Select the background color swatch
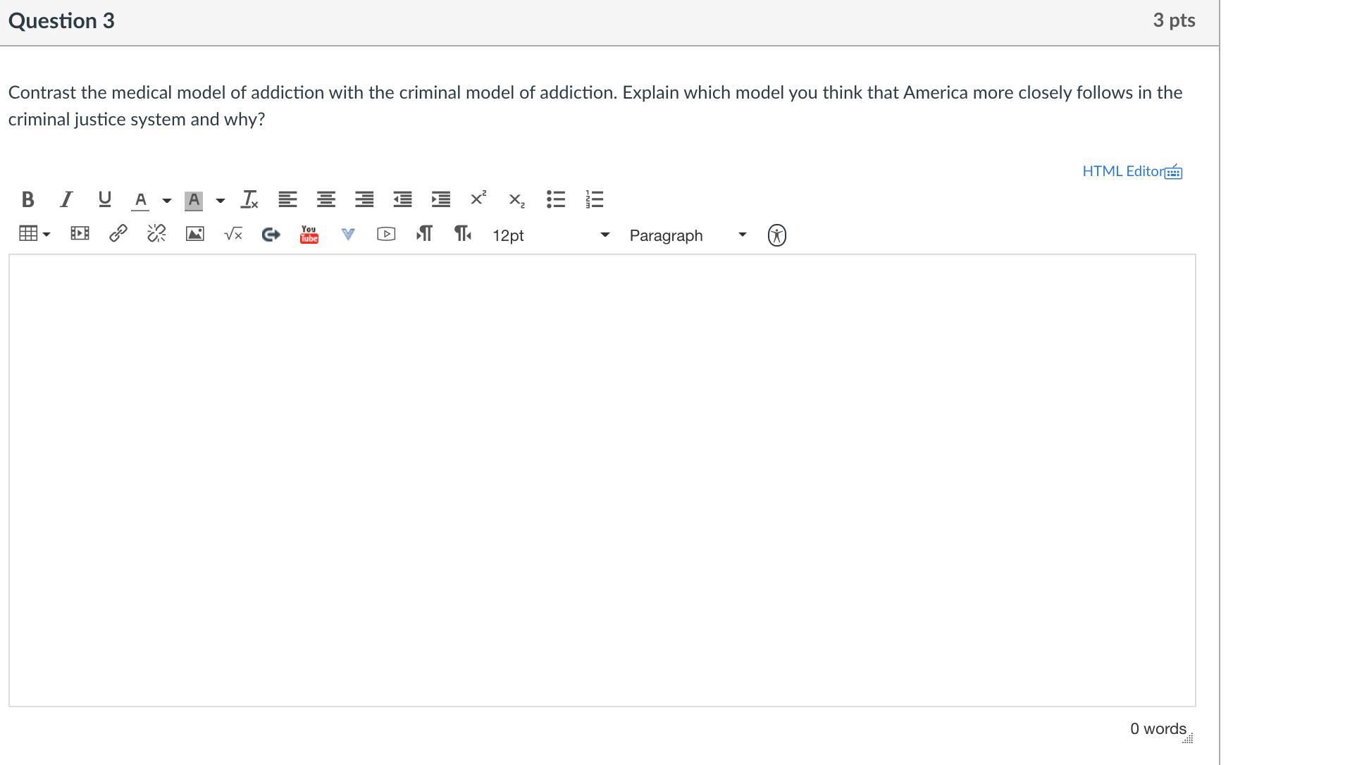The width and height of the screenshot is (1357, 765). pos(194,201)
